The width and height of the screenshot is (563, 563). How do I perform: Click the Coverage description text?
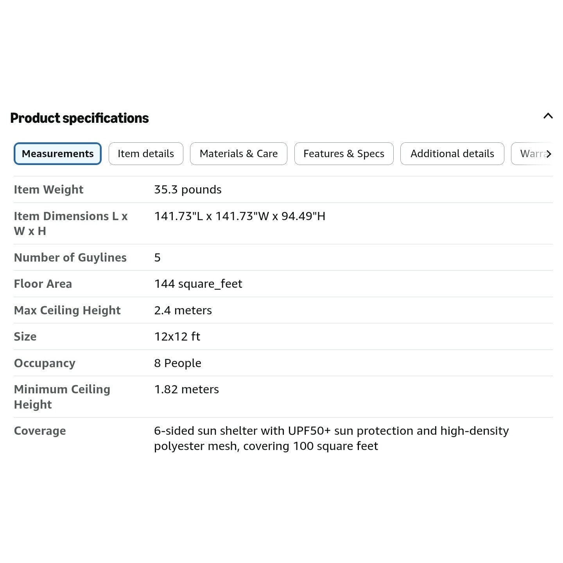pos(332,438)
